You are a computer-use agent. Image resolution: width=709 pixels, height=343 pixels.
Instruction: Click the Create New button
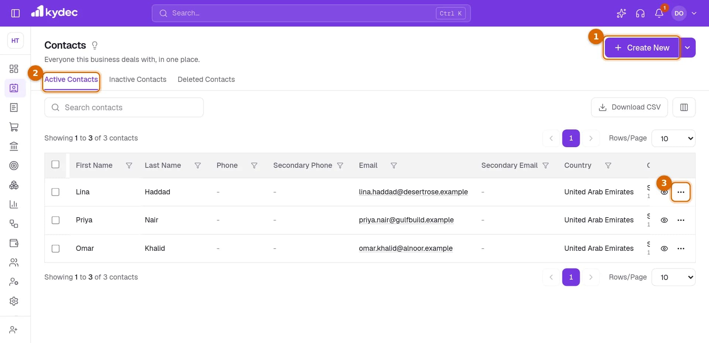tap(642, 48)
